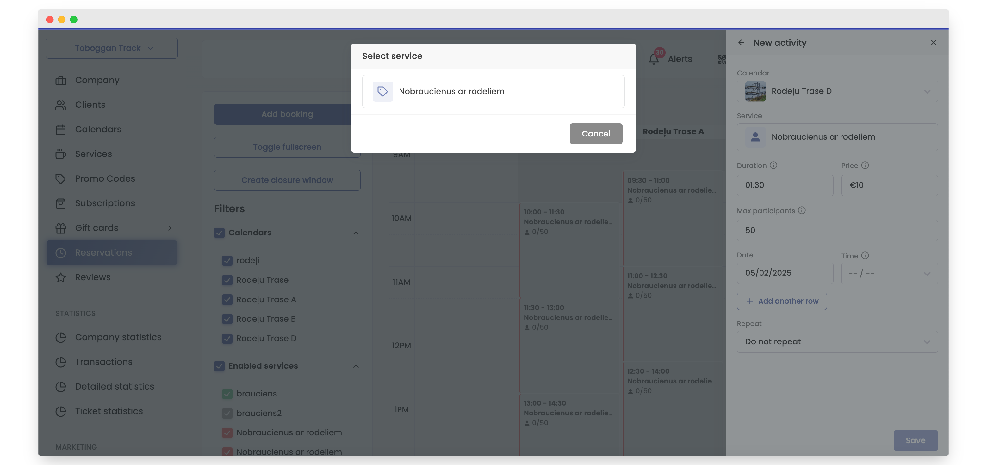Open the Toboggan Track company dropdown
Image resolution: width=987 pixels, height=465 pixels.
click(111, 48)
